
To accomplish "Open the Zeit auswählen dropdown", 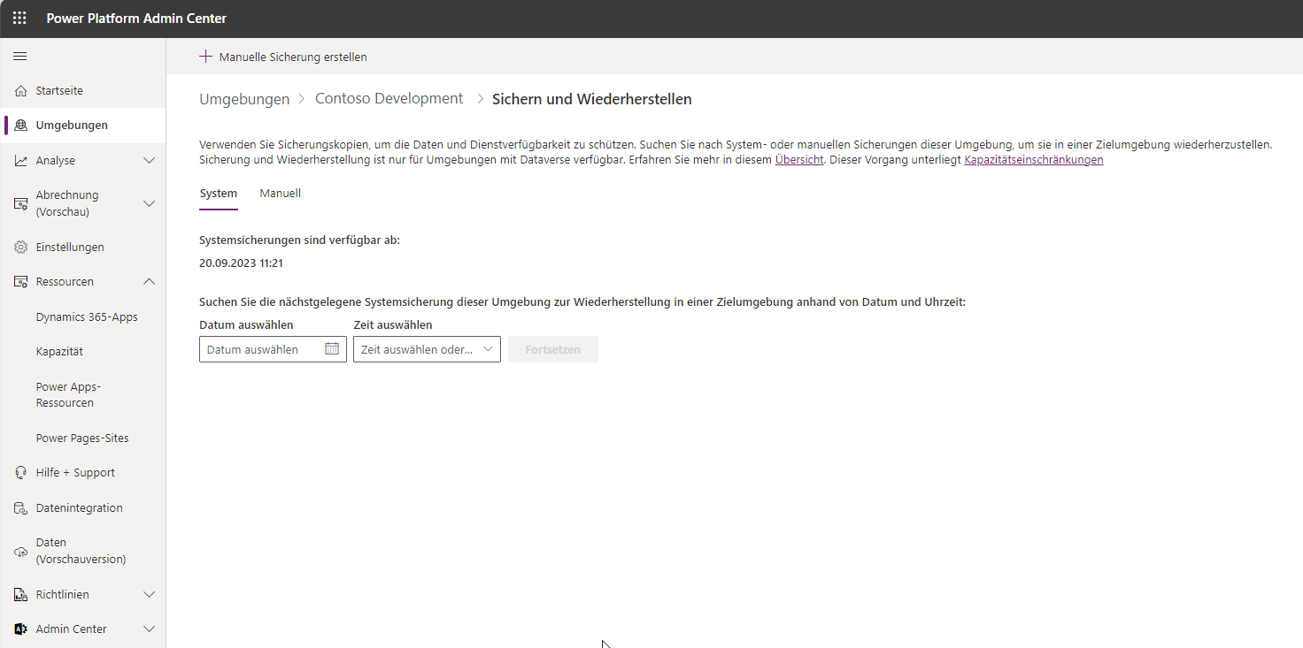I will pyautogui.click(x=427, y=349).
